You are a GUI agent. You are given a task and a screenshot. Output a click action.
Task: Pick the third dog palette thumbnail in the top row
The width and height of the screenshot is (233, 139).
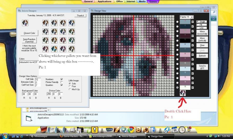coord(63,23)
